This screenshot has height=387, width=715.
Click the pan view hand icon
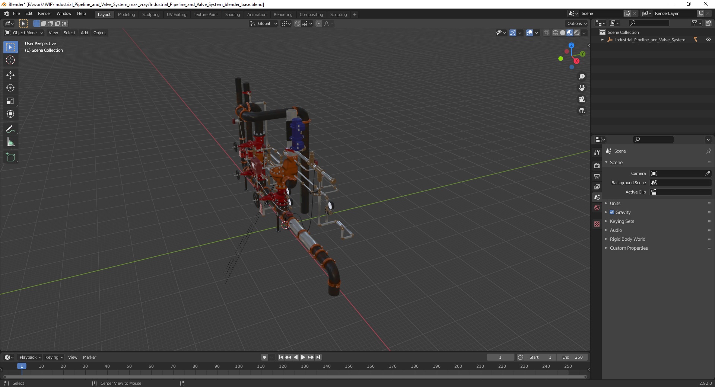click(x=582, y=88)
